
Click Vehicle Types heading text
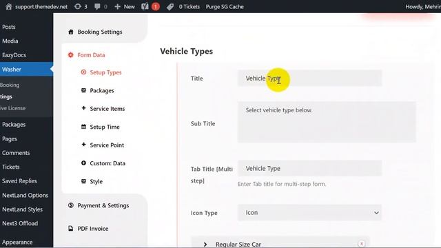[187, 51]
